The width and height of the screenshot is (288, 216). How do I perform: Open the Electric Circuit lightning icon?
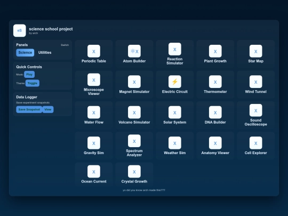[175, 82]
